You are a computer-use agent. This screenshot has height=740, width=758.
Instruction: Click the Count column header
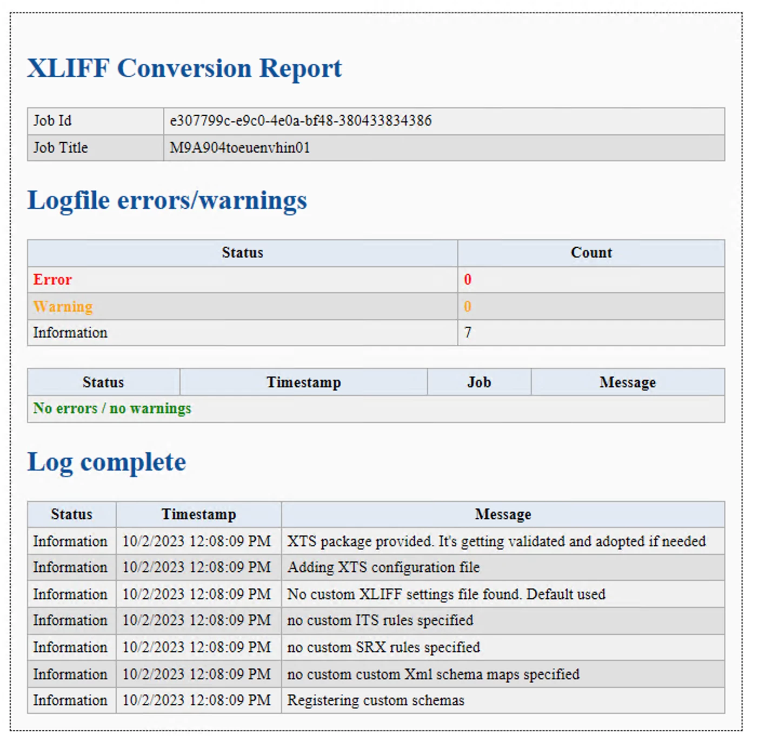(591, 253)
